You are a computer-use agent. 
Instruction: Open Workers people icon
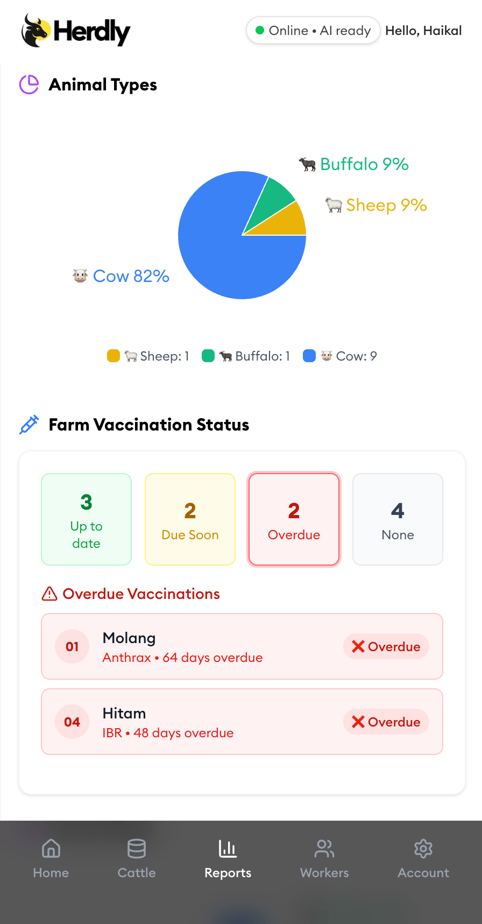point(324,849)
